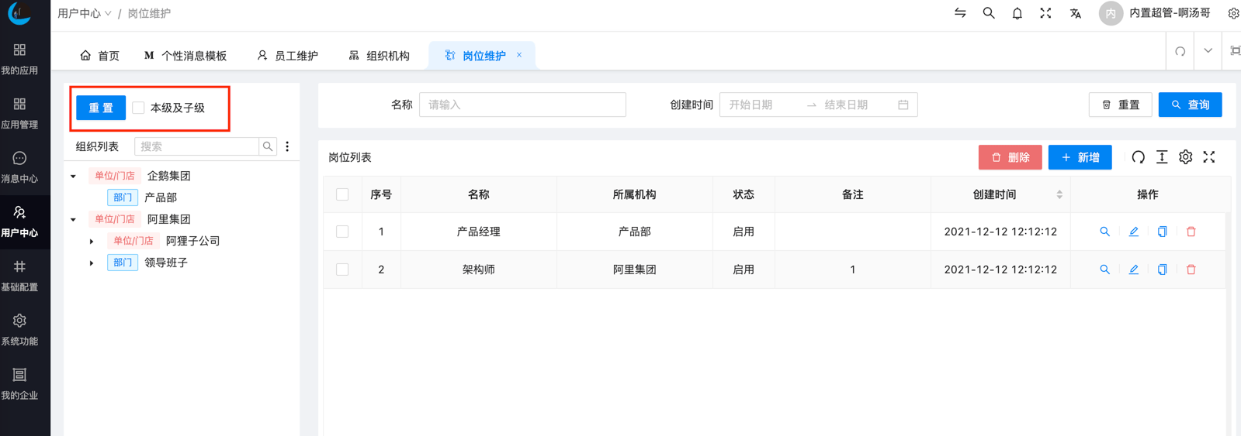Expand the 领导班子 tree node

pyautogui.click(x=92, y=263)
